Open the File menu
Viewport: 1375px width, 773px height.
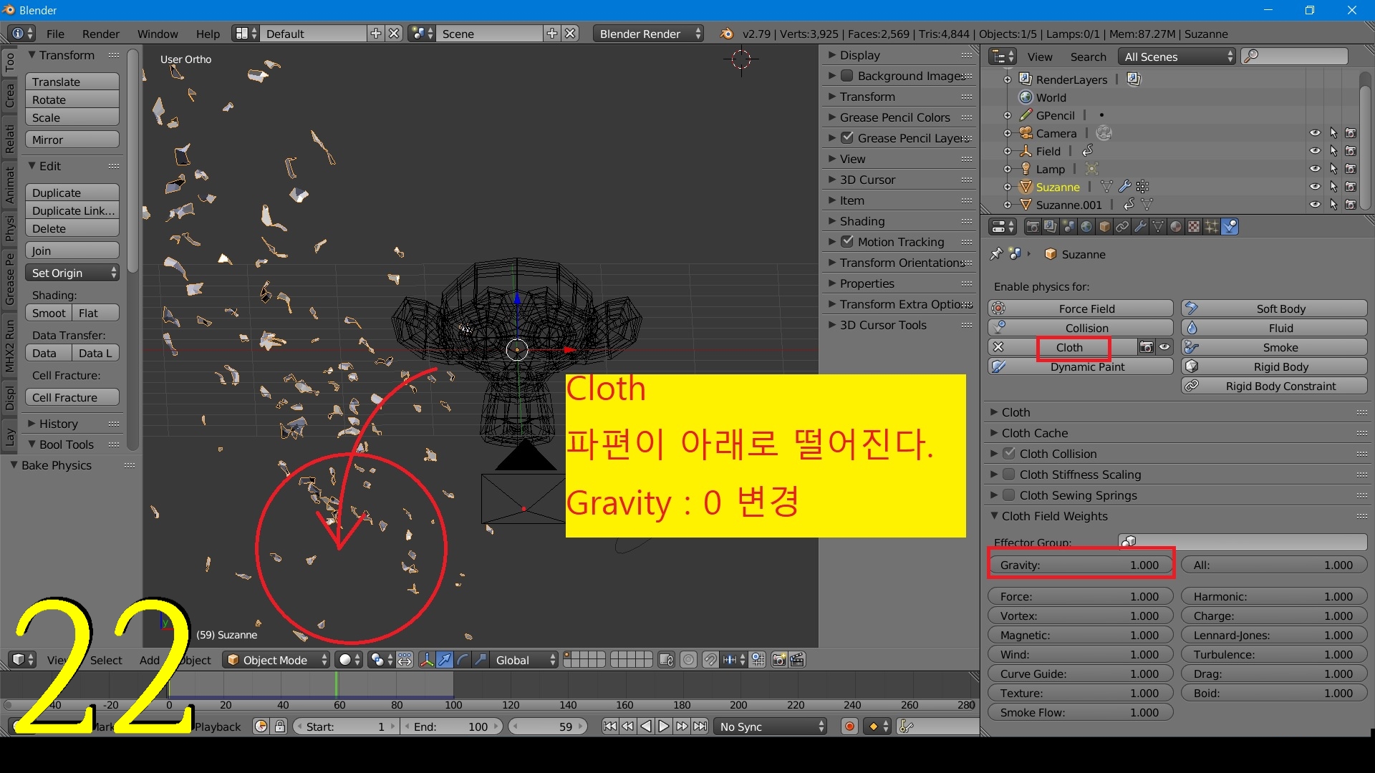click(x=55, y=34)
